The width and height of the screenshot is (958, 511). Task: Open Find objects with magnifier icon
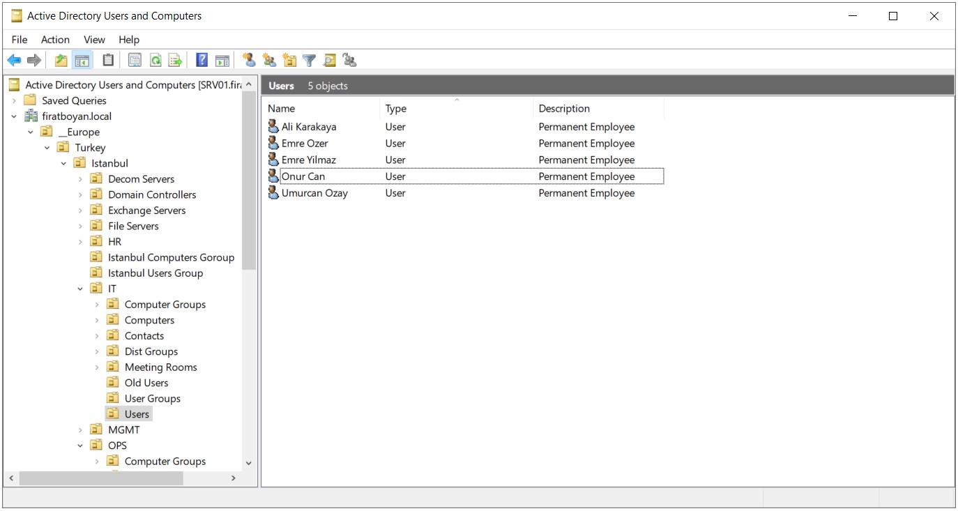330,61
